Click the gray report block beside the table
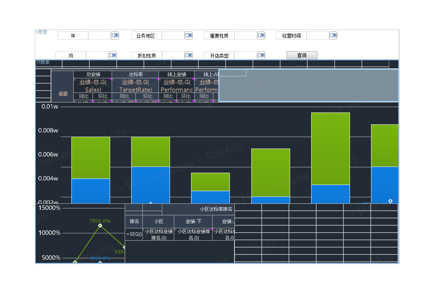The image size is (434, 289). (x=309, y=85)
